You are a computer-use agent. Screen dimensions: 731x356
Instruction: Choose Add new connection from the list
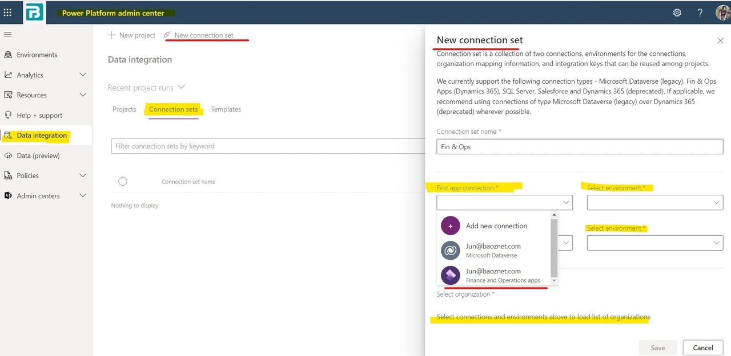click(496, 226)
